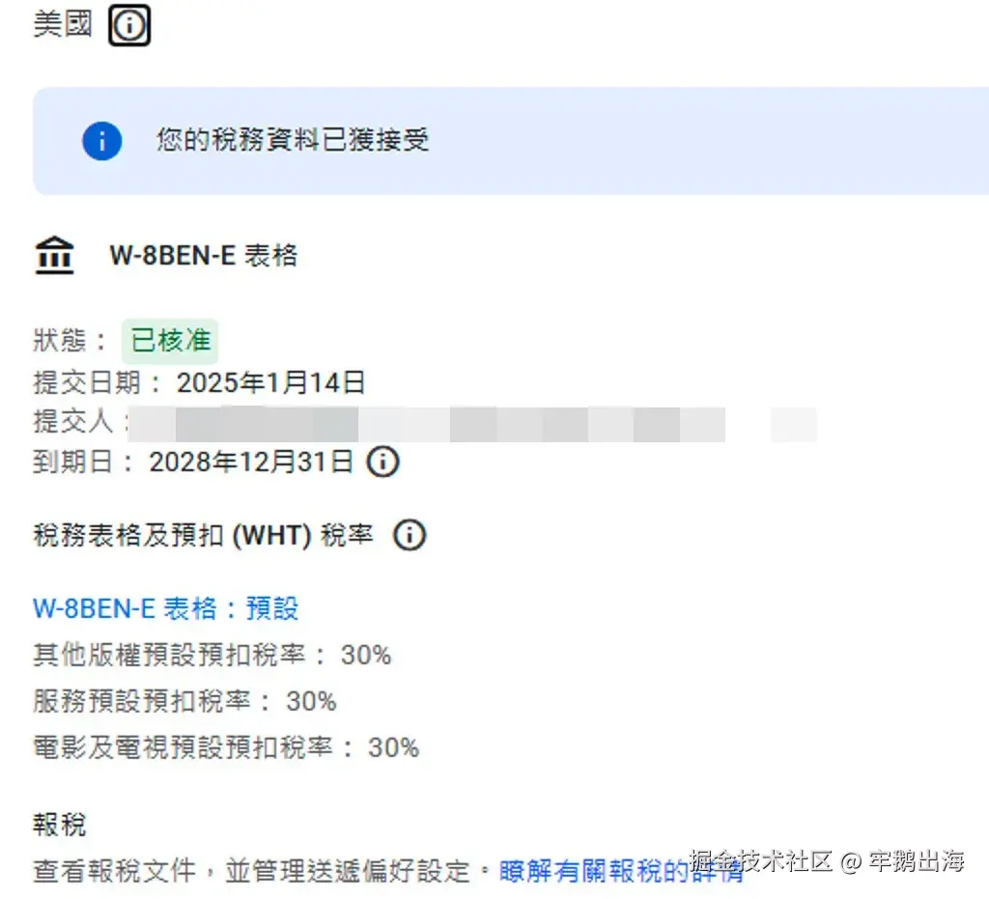
Task: Select the 其他版權預設預扣稅率 30% row
Action: [x=211, y=655]
